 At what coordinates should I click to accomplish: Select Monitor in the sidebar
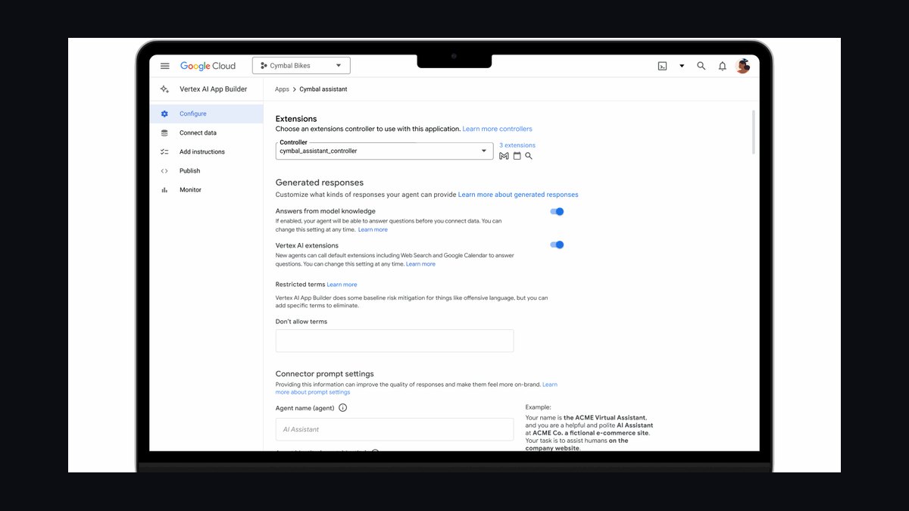click(x=206, y=190)
